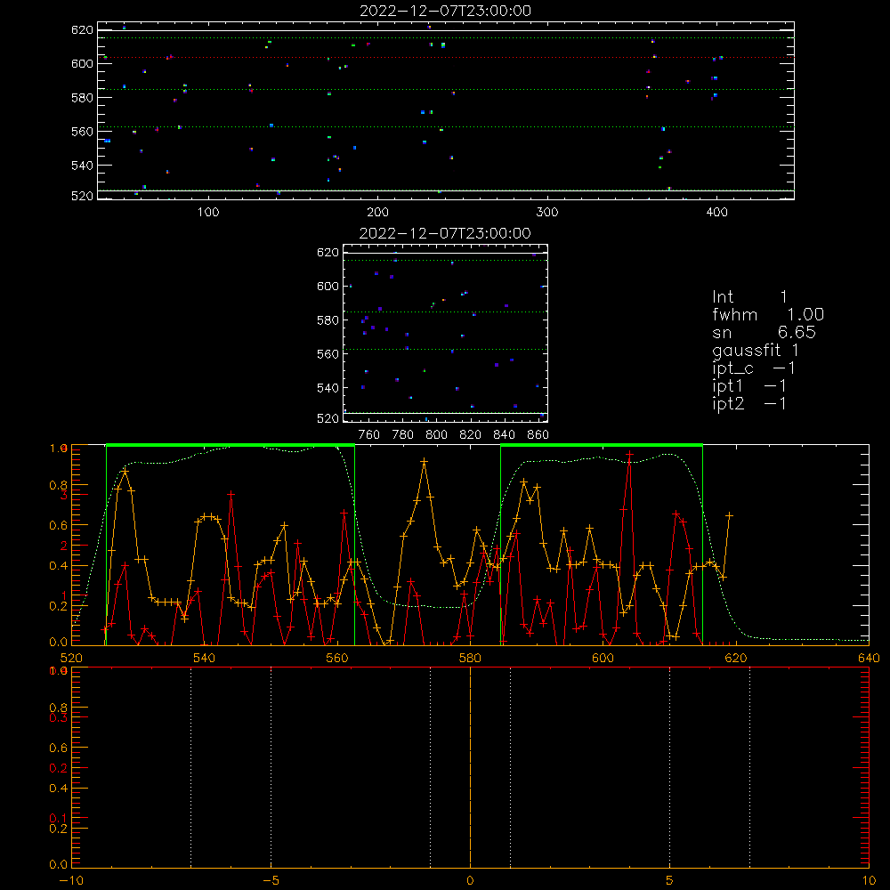Viewport: 890px width, 890px height.
Task: Click the 580 y-axis label of middle plot
Action: (328, 320)
